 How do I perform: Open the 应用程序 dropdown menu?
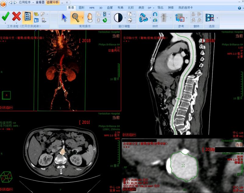point(26,2)
